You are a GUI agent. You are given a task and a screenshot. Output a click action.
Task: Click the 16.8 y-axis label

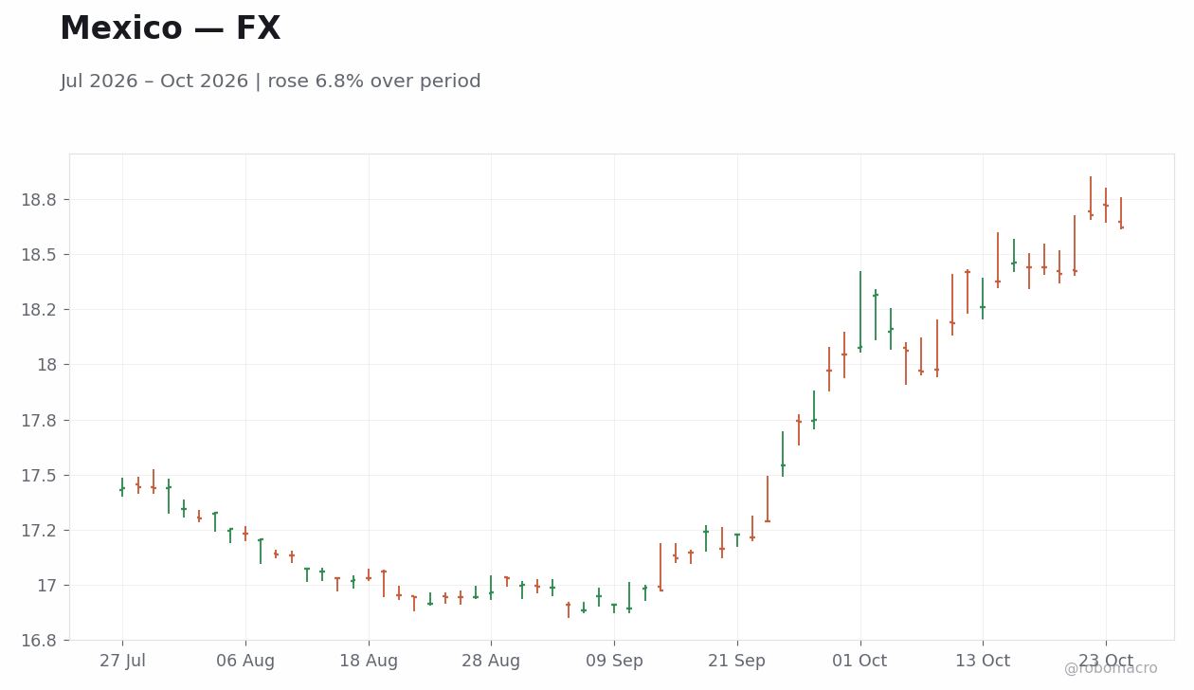39,640
